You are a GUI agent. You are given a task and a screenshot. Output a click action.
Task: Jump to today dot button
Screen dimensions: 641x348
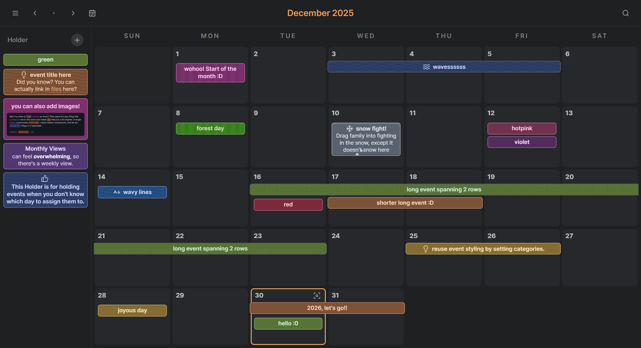[x=54, y=13]
